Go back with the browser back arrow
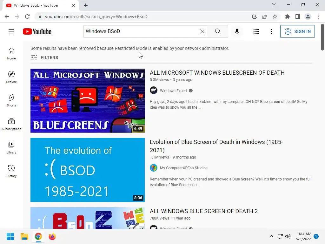The height and width of the screenshot is (244, 325). (x=7, y=17)
